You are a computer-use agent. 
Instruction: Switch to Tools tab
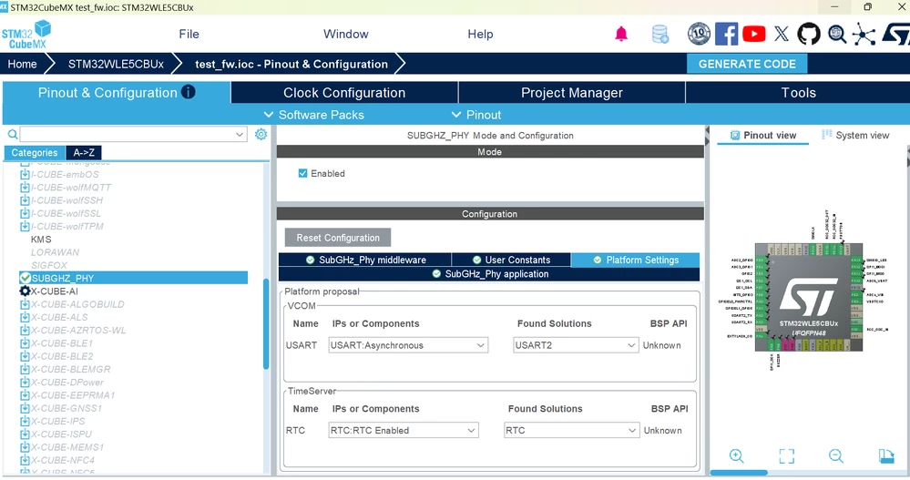798,93
